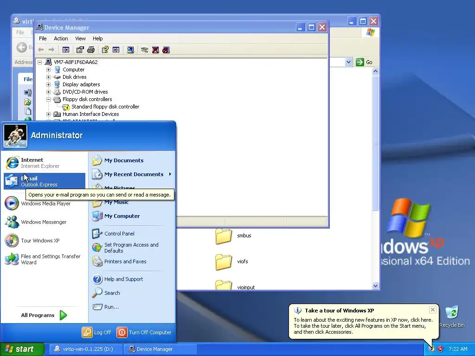Switch to Device Manager taskbar button
Viewport: 475px width, 356px height.
[x=160, y=349]
